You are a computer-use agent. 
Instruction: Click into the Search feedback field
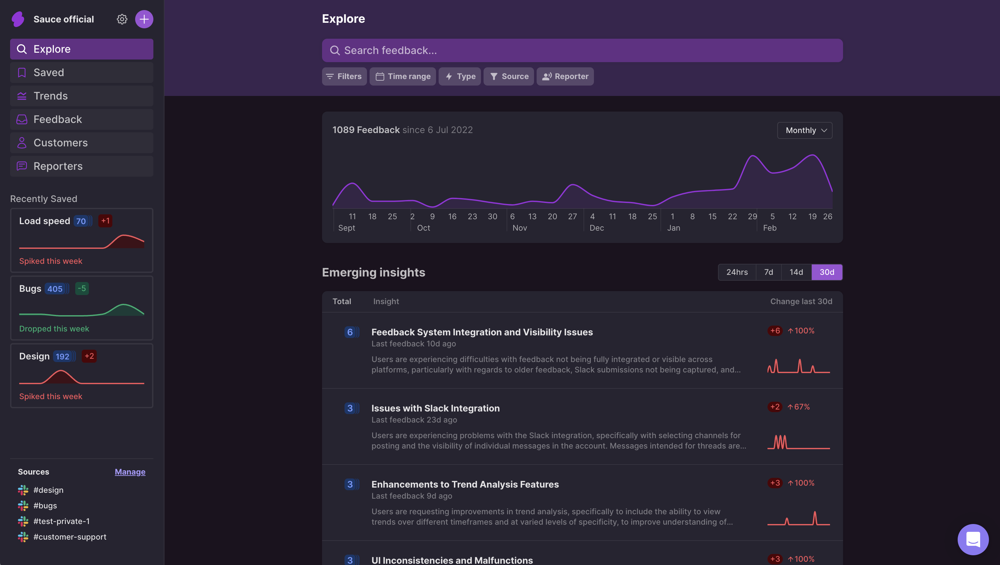(582, 50)
